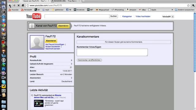Open the browser home page icon
The width and height of the screenshot is (196, 110).
[x=23, y=5]
